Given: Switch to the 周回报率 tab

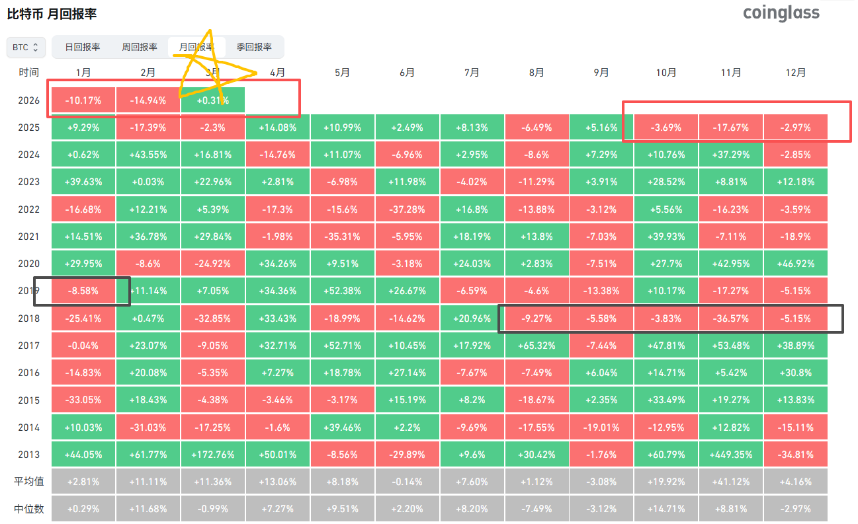Looking at the screenshot, I should [x=140, y=48].
